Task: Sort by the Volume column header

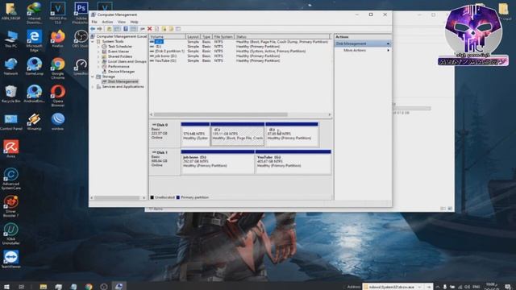Action: [168, 37]
